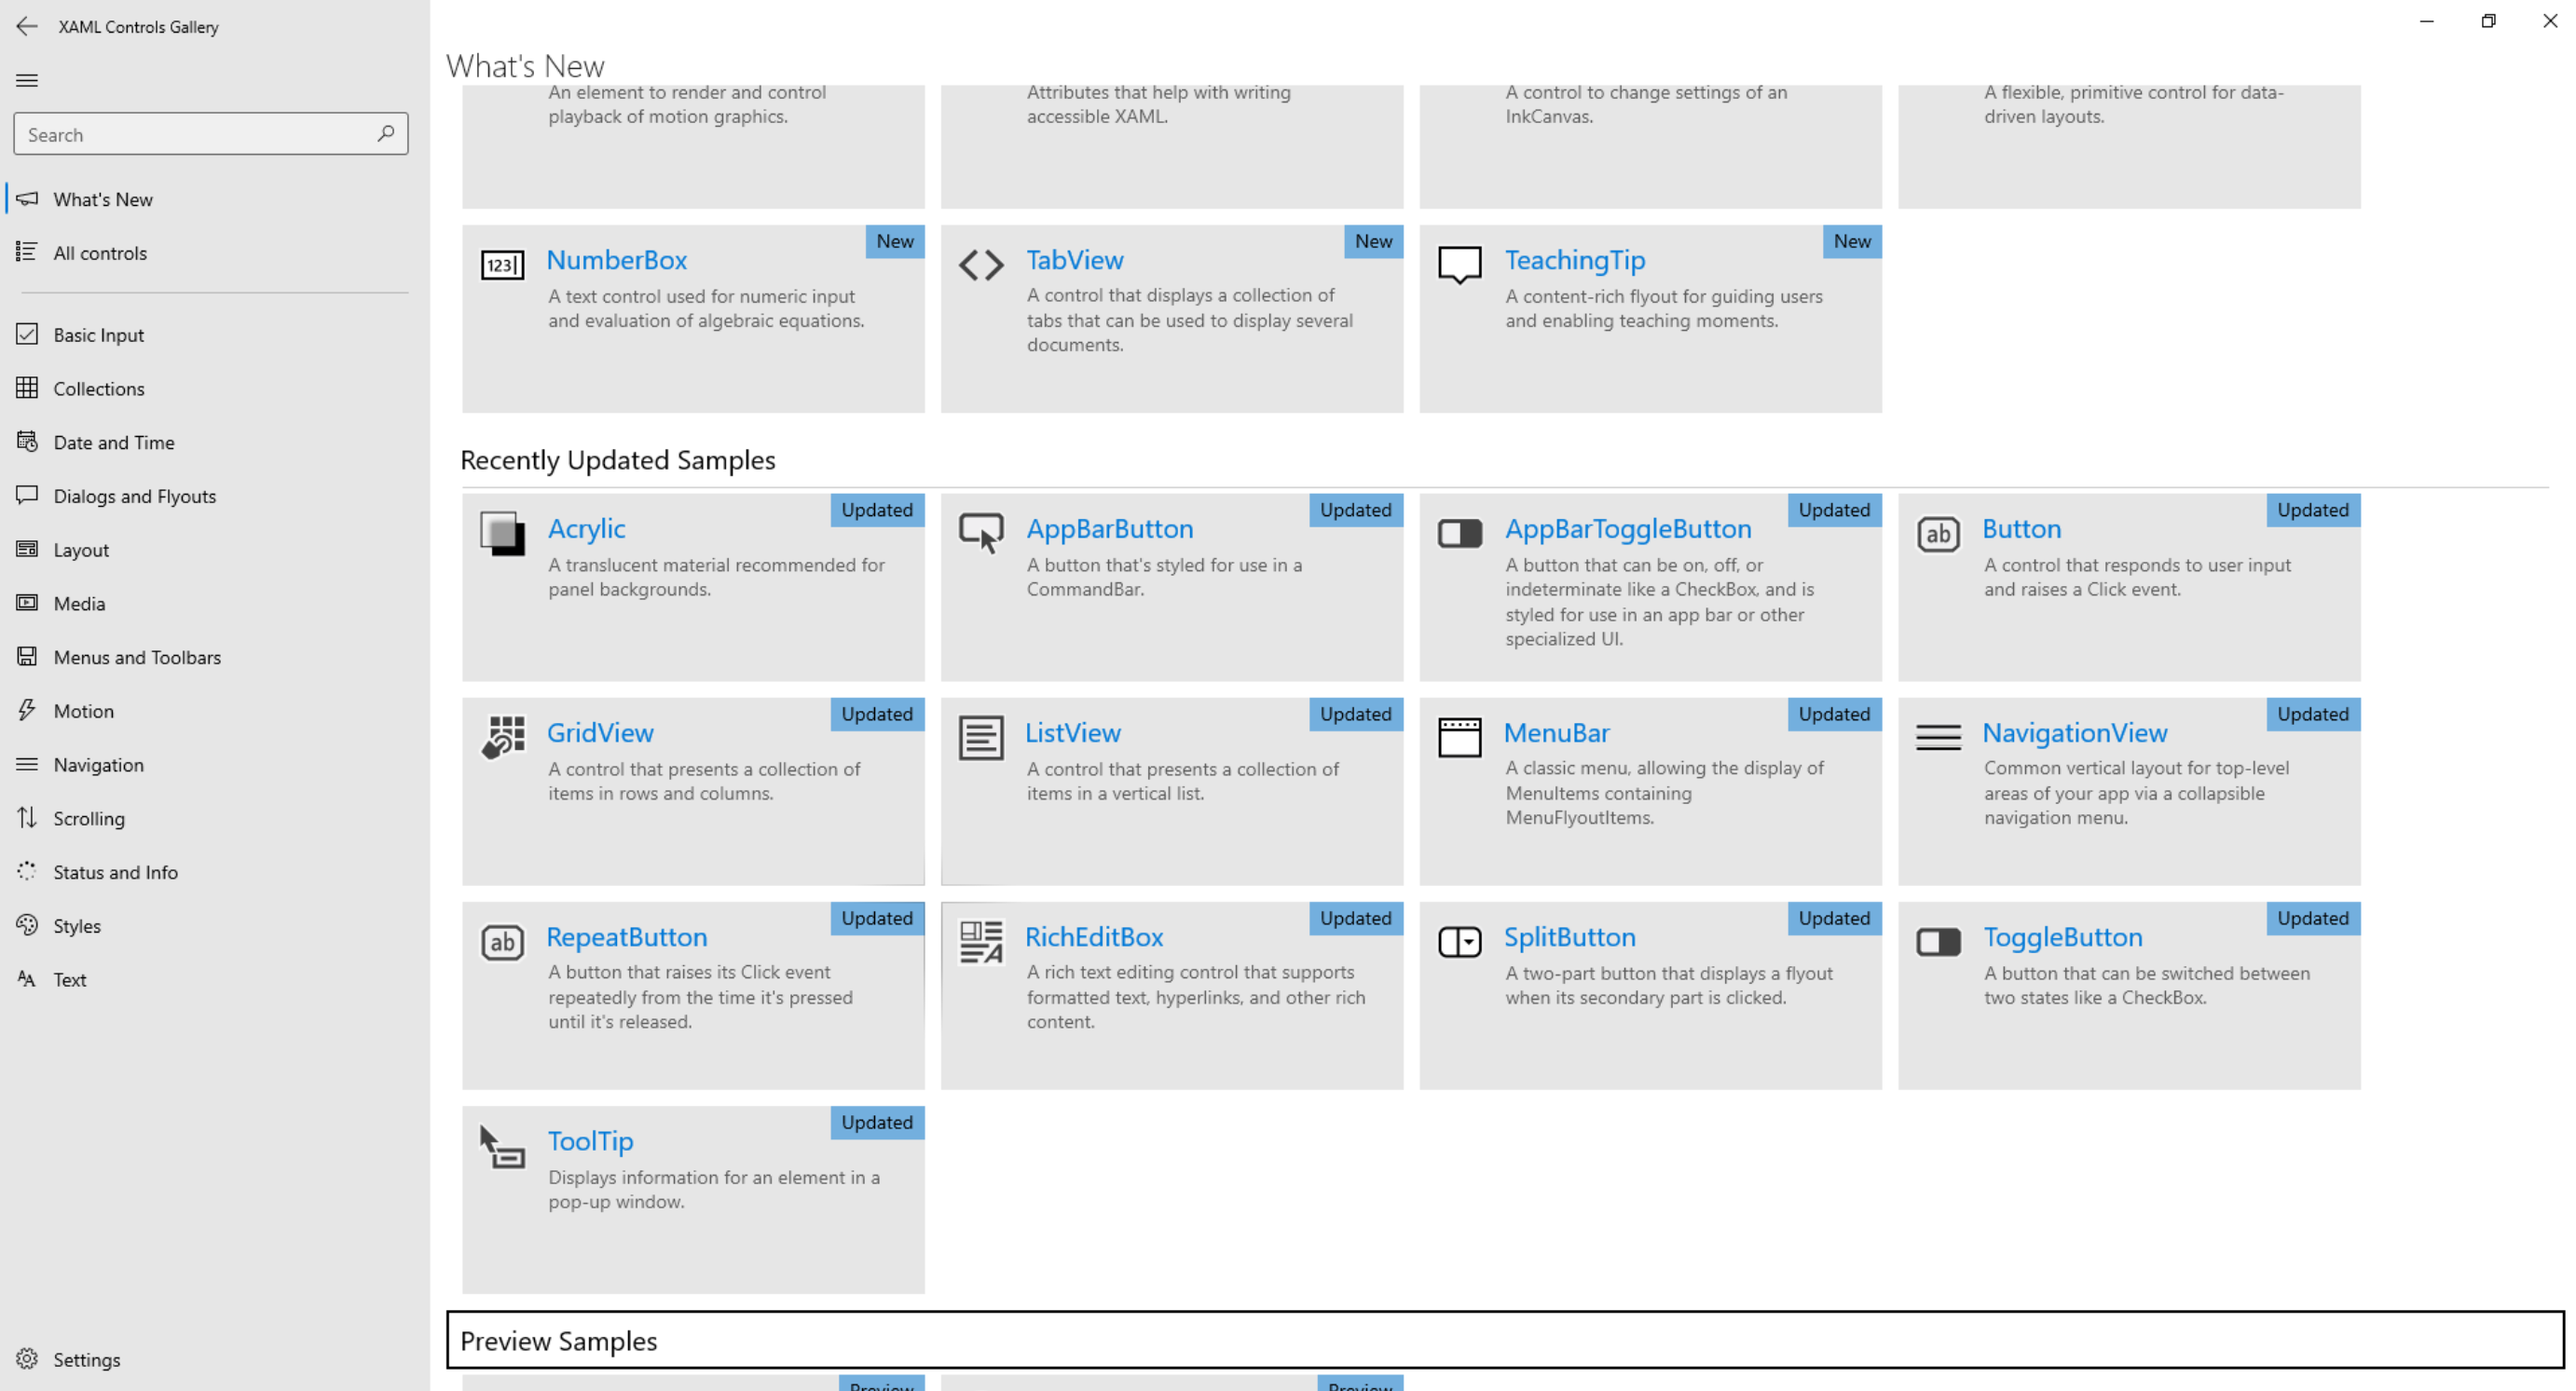Select All controls in the sidebar
Screen dimensions: 2576x1391
tap(100, 252)
